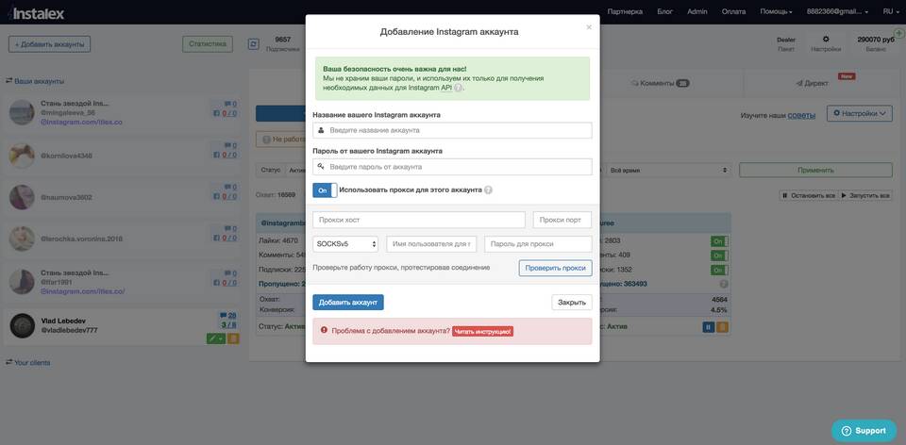Focus the Прокси хост field
This screenshot has width=906, height=445.
pos(419,220)
